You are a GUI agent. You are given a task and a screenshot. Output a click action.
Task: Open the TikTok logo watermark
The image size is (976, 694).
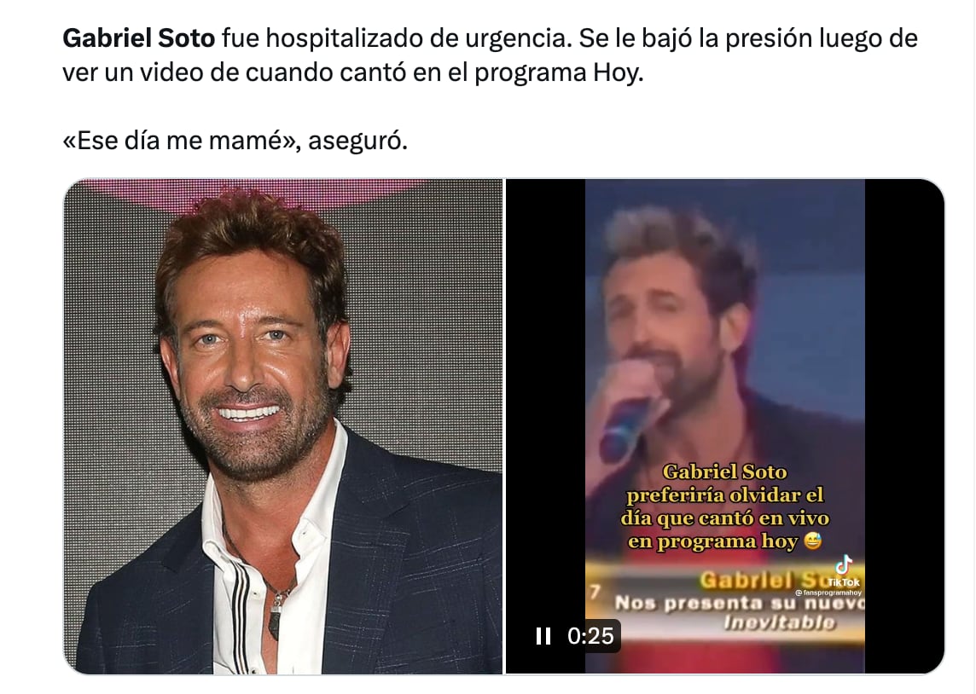click(x=844, y=571)
